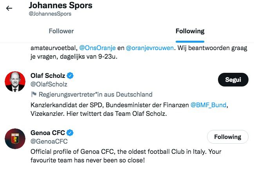Click the @OlafScholz handle
The height and width of the screenshot is (173, 254).
point(49,84)
